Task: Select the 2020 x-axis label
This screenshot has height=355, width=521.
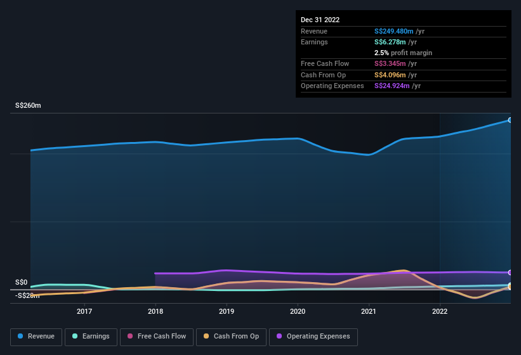Action: pos(298,311)
